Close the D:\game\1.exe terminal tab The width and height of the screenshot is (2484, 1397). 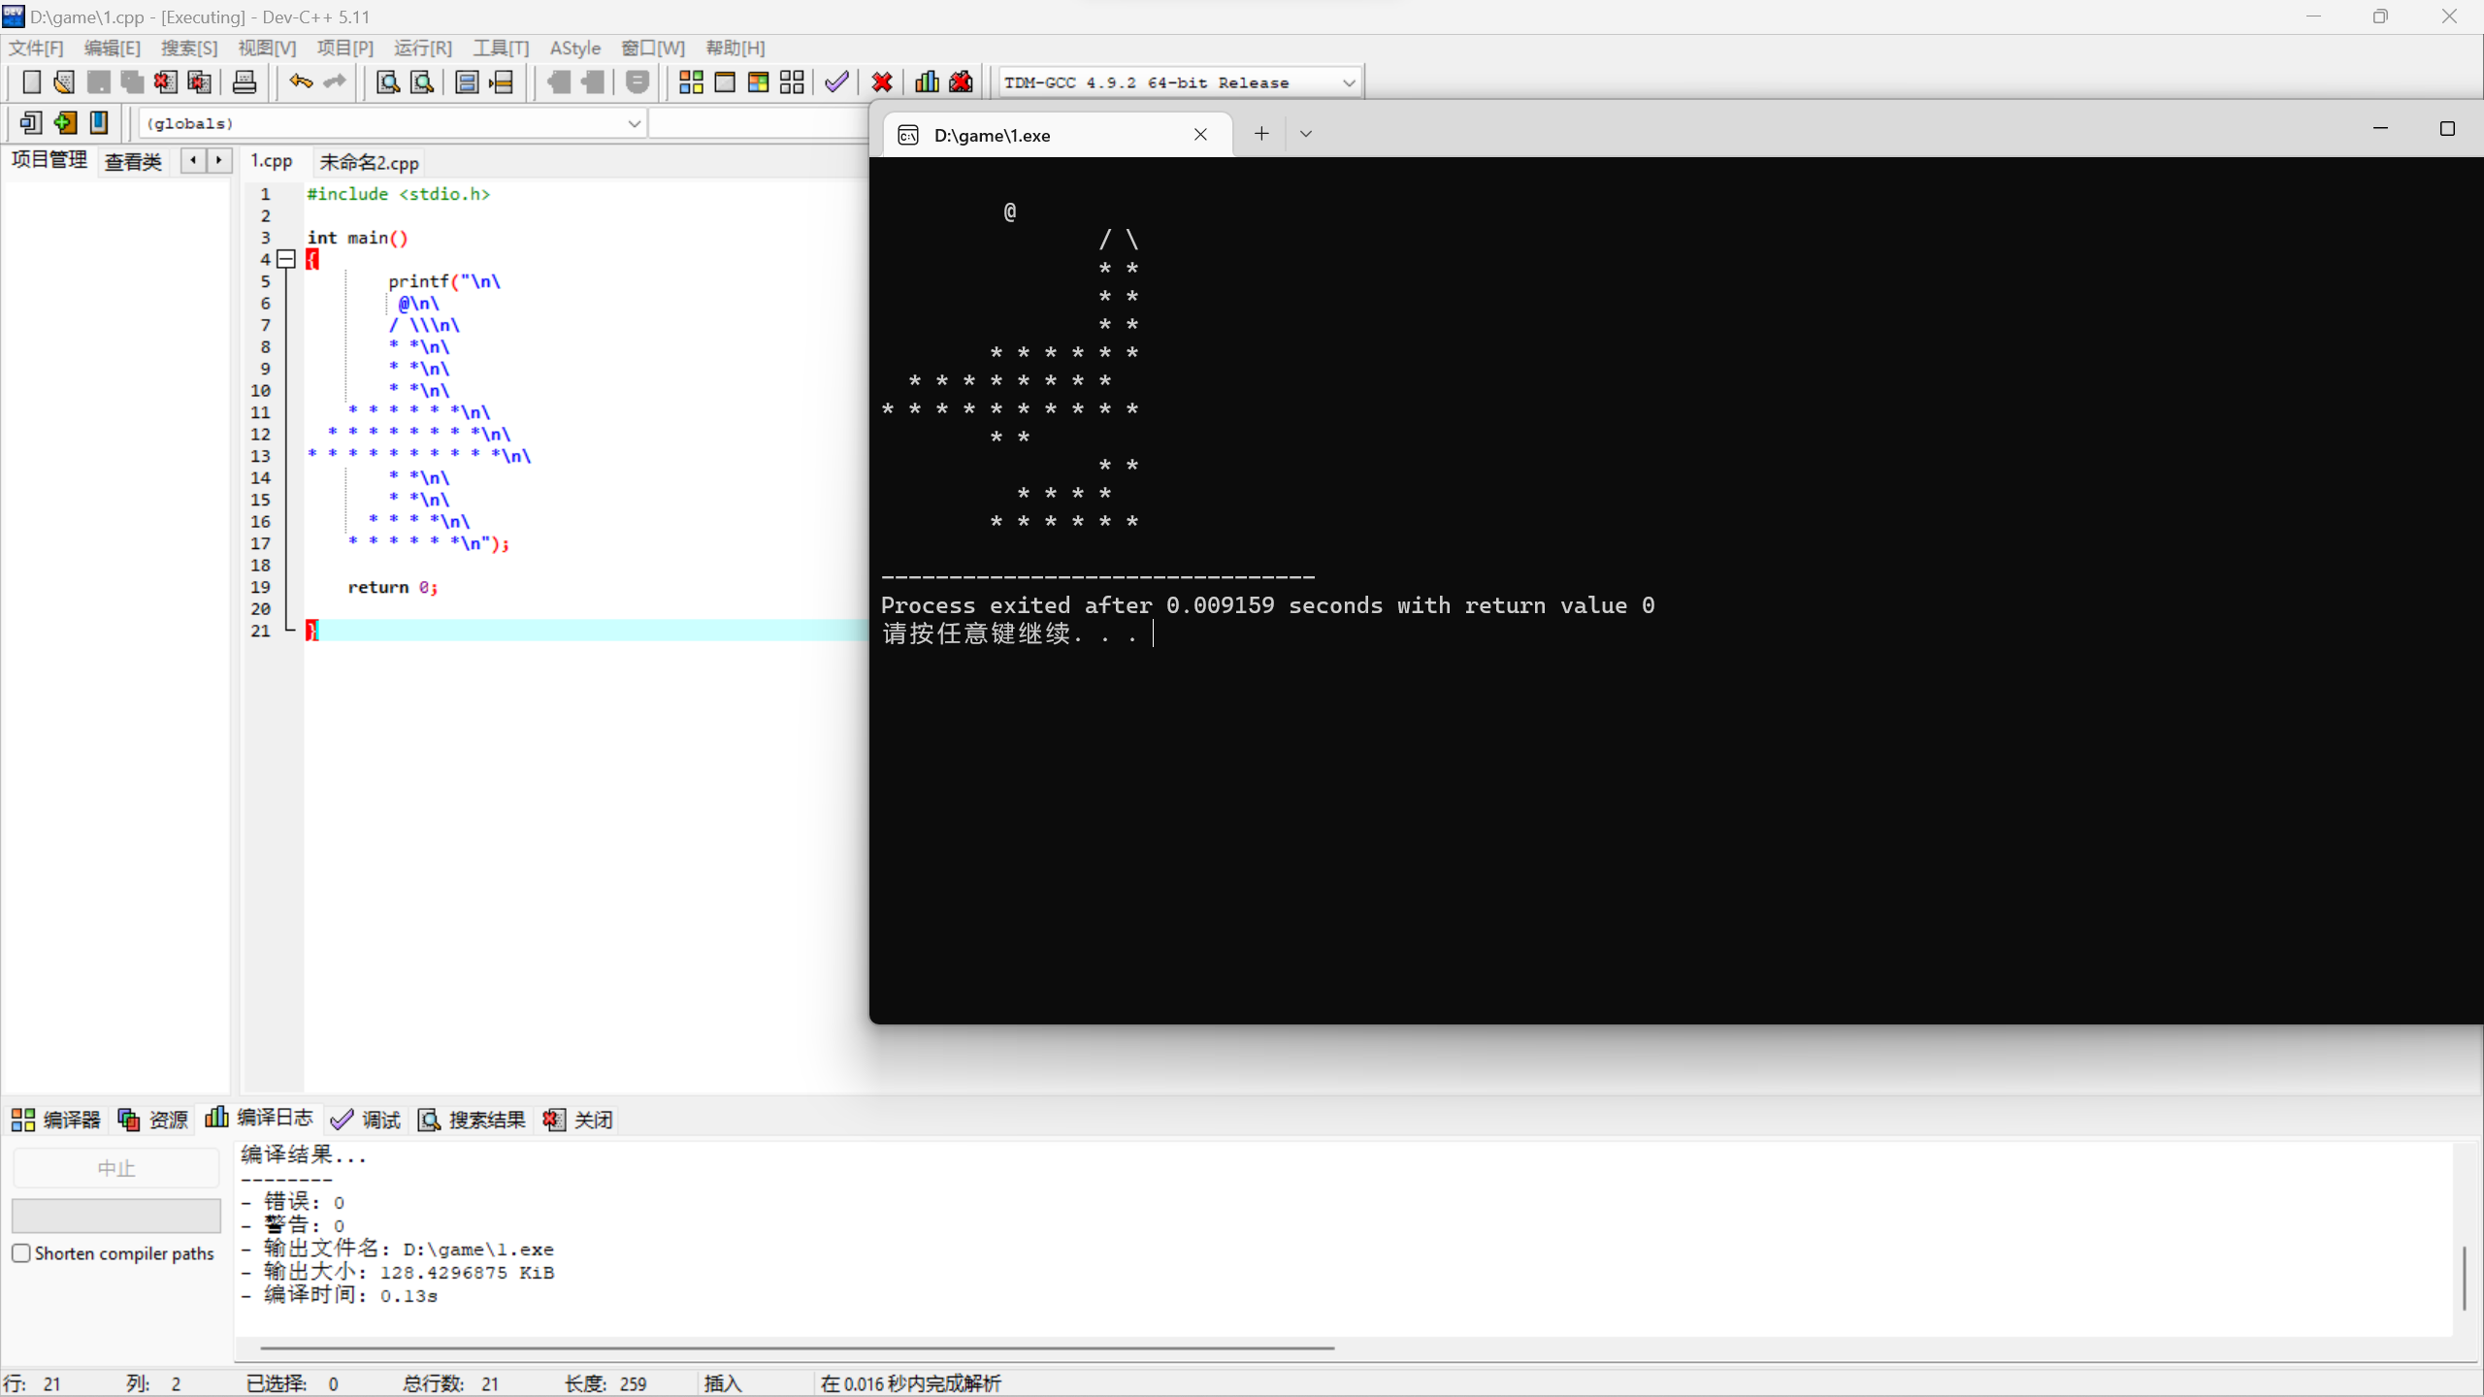coord(1200,135)
